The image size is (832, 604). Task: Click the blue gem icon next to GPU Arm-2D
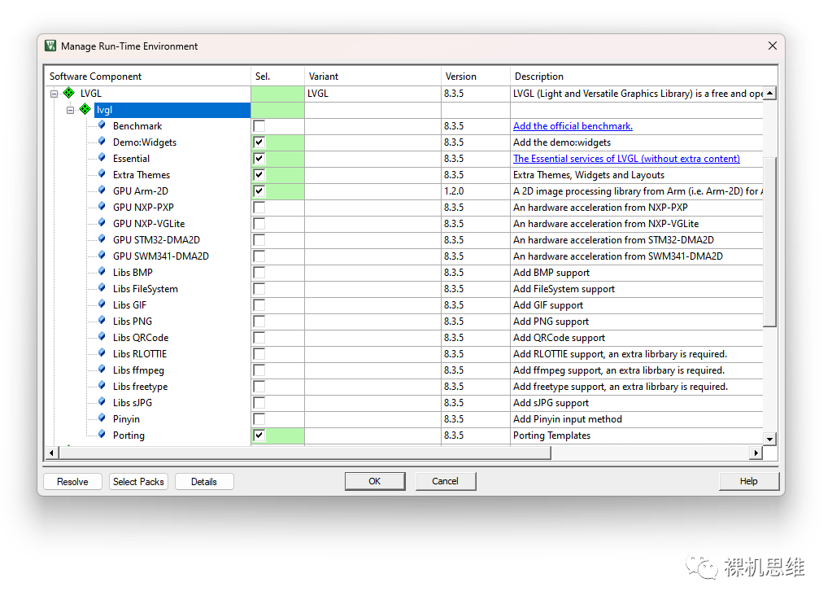click(102, 190)
